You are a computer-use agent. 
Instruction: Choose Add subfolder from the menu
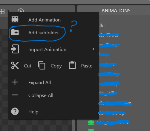53,33
